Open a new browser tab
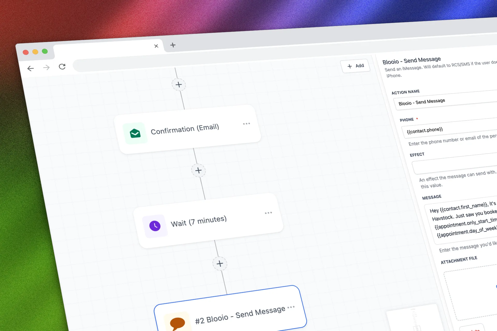497x331 pixels. [x=173, y=45]
